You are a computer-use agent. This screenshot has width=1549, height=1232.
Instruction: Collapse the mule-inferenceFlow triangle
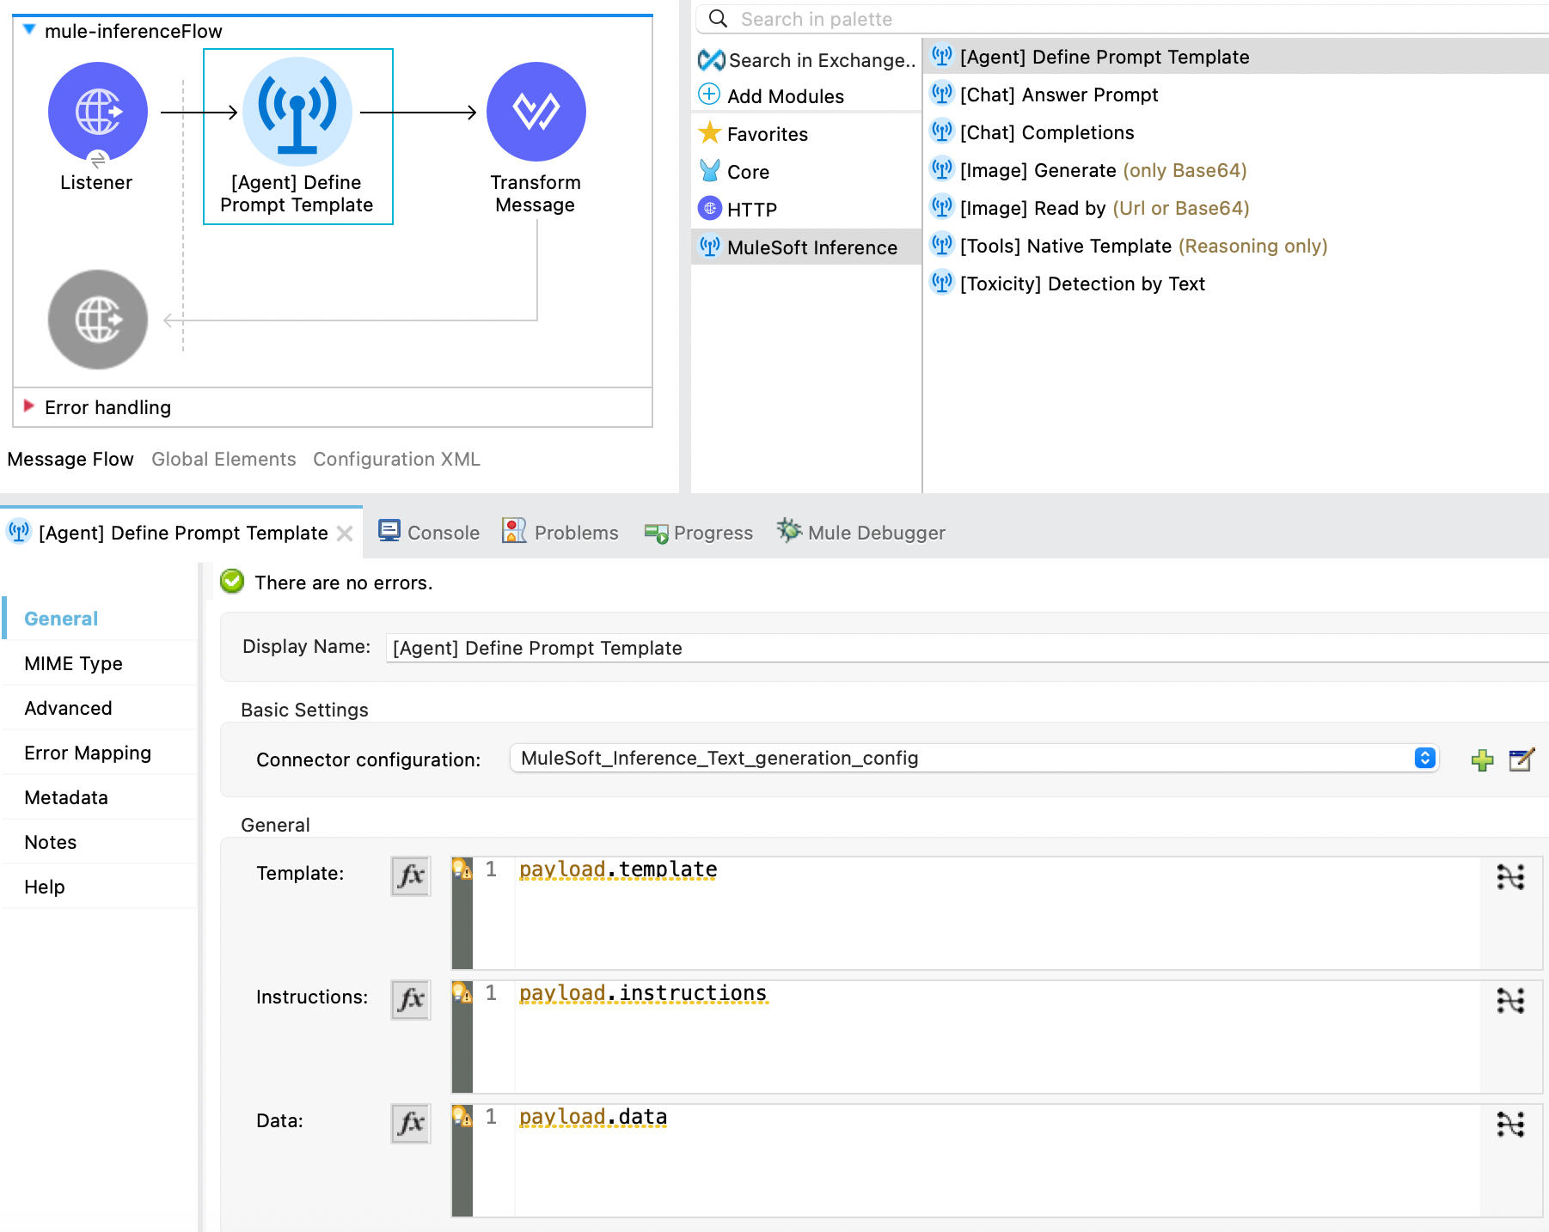[29, 30]
